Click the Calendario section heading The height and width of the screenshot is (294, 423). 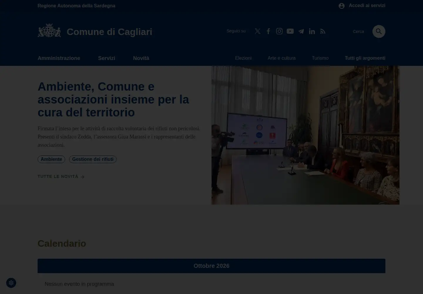click(x=62, y=243)
